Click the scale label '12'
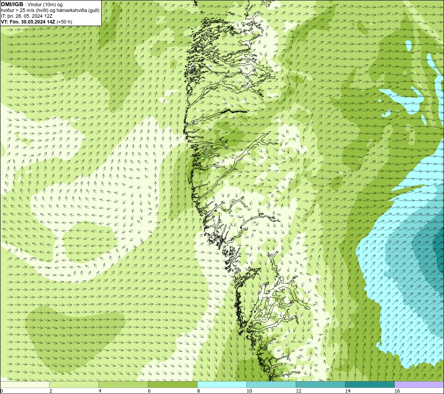Screen dimensions: 444x394 coord(298,391)
